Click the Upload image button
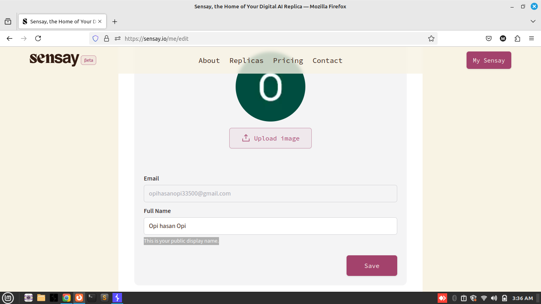Screen dimensions: 541x304 270,138
